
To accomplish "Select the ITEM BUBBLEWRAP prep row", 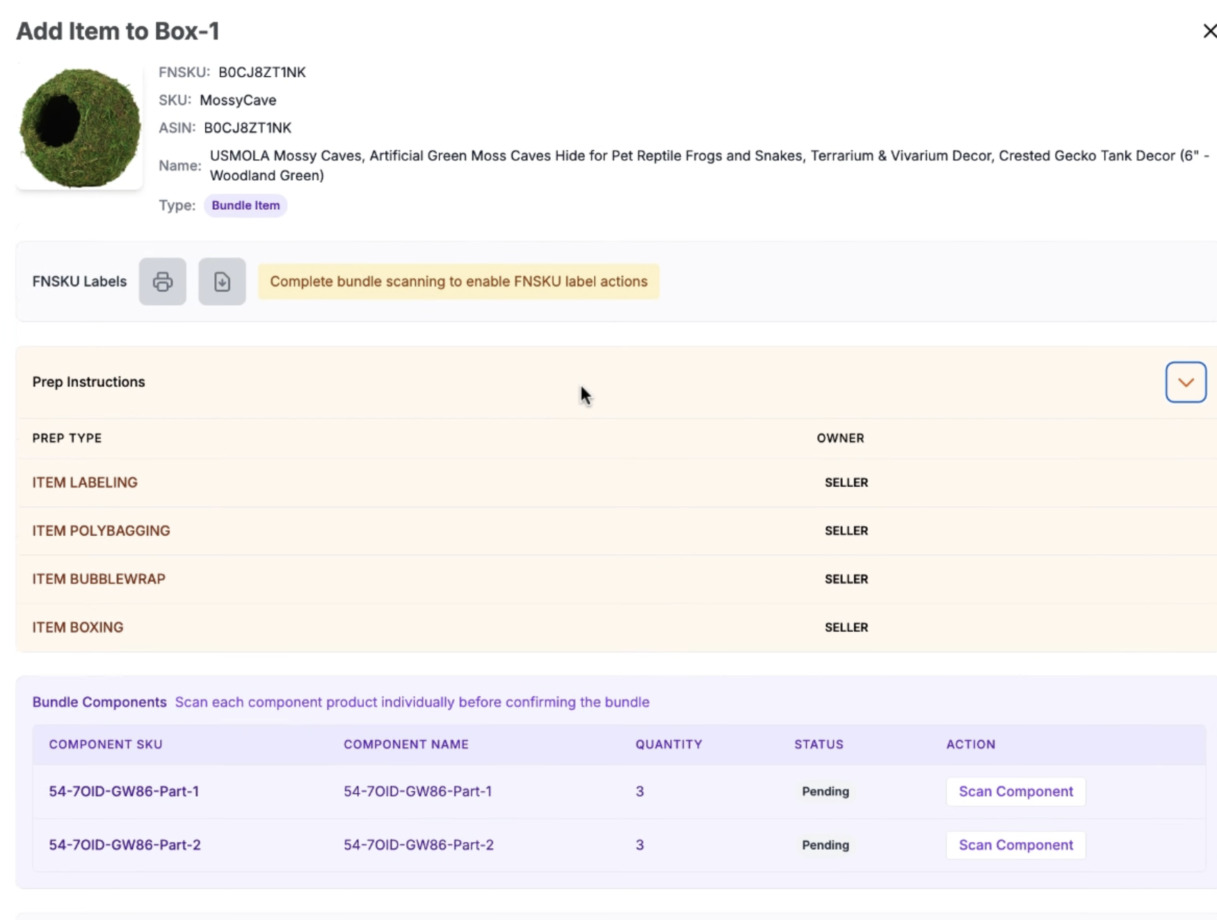I will [x=99, y=579].
